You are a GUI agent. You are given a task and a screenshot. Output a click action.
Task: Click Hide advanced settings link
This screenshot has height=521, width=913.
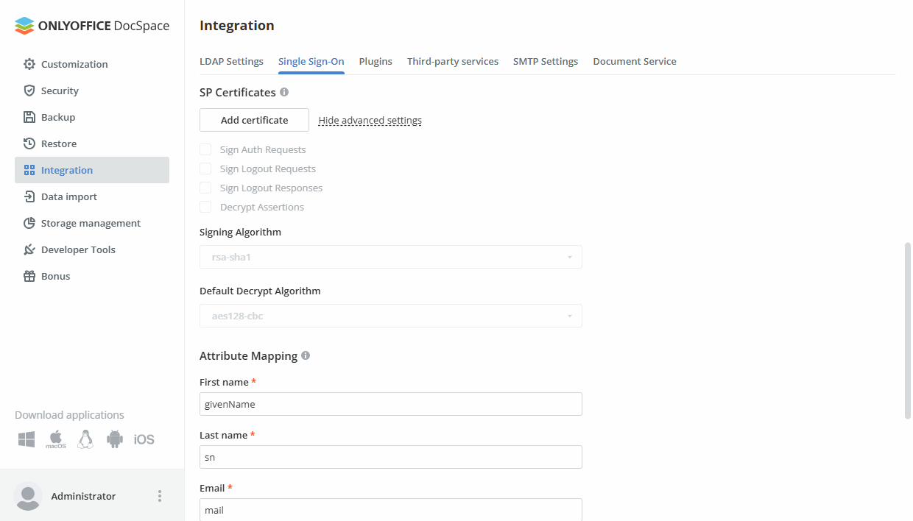tap(370, 120)
